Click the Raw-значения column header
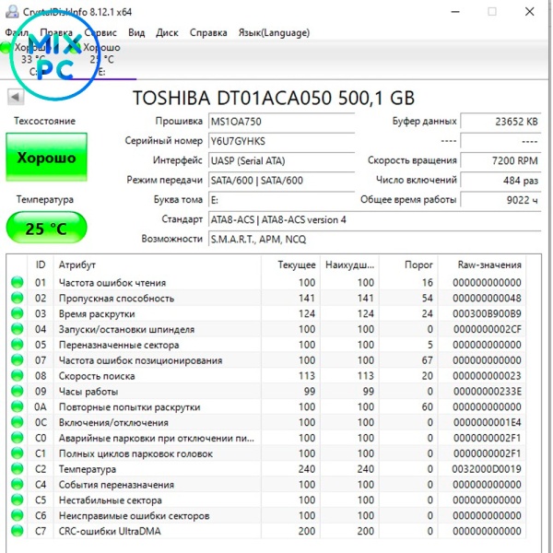 [x=482, y=265]
